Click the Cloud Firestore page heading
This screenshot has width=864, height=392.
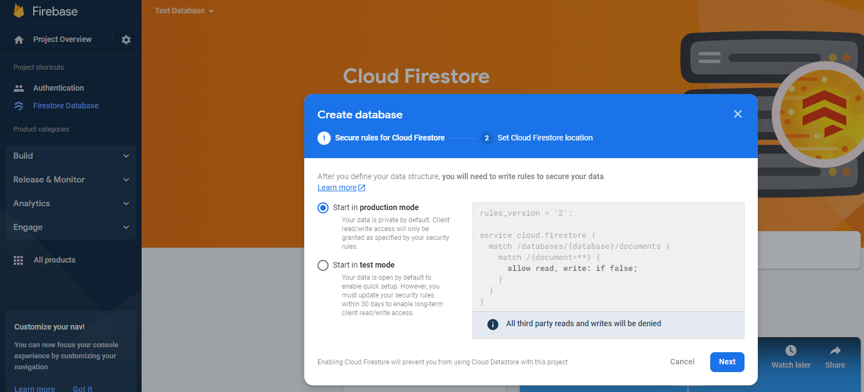pyautogui.click(x=417, y=76)
